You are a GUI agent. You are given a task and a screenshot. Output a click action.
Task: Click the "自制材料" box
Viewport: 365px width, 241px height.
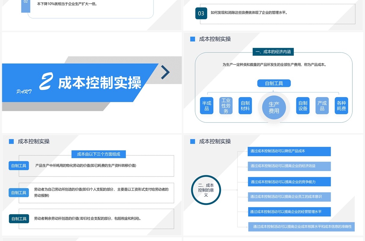tap(245, 106)
